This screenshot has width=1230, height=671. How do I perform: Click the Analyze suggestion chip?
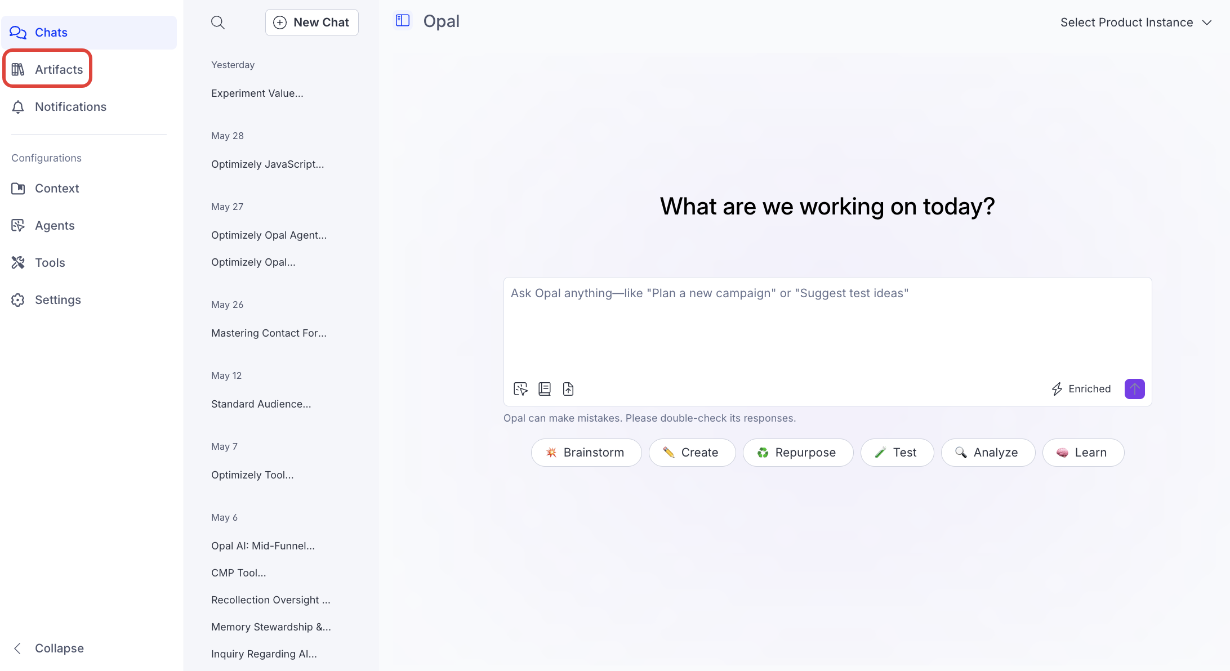click(x=988, y=453)
